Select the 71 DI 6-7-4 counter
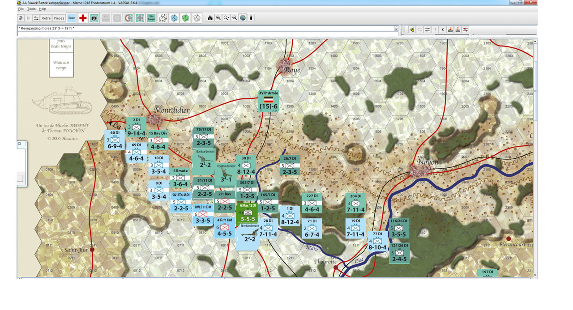This screenshot has height=310, width=573. [x=312, y=228]
